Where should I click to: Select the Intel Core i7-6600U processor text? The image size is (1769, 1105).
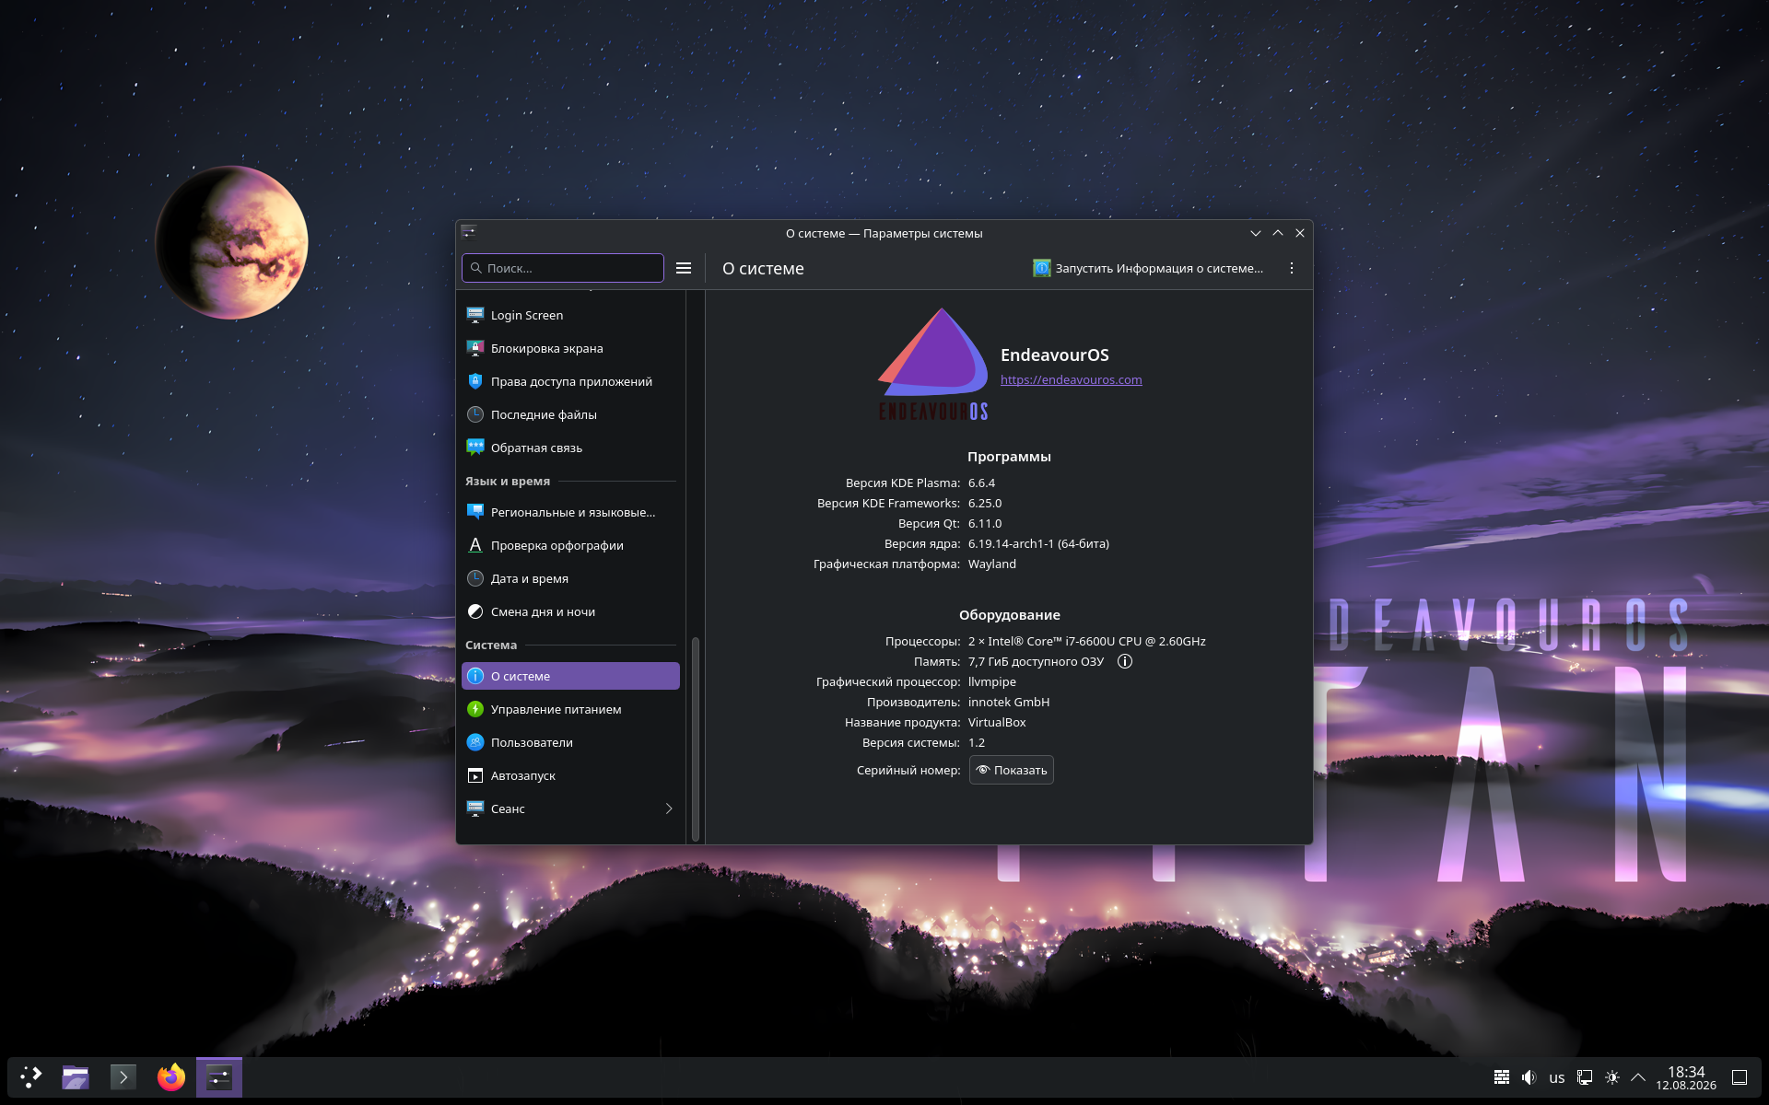(1087, 641)
